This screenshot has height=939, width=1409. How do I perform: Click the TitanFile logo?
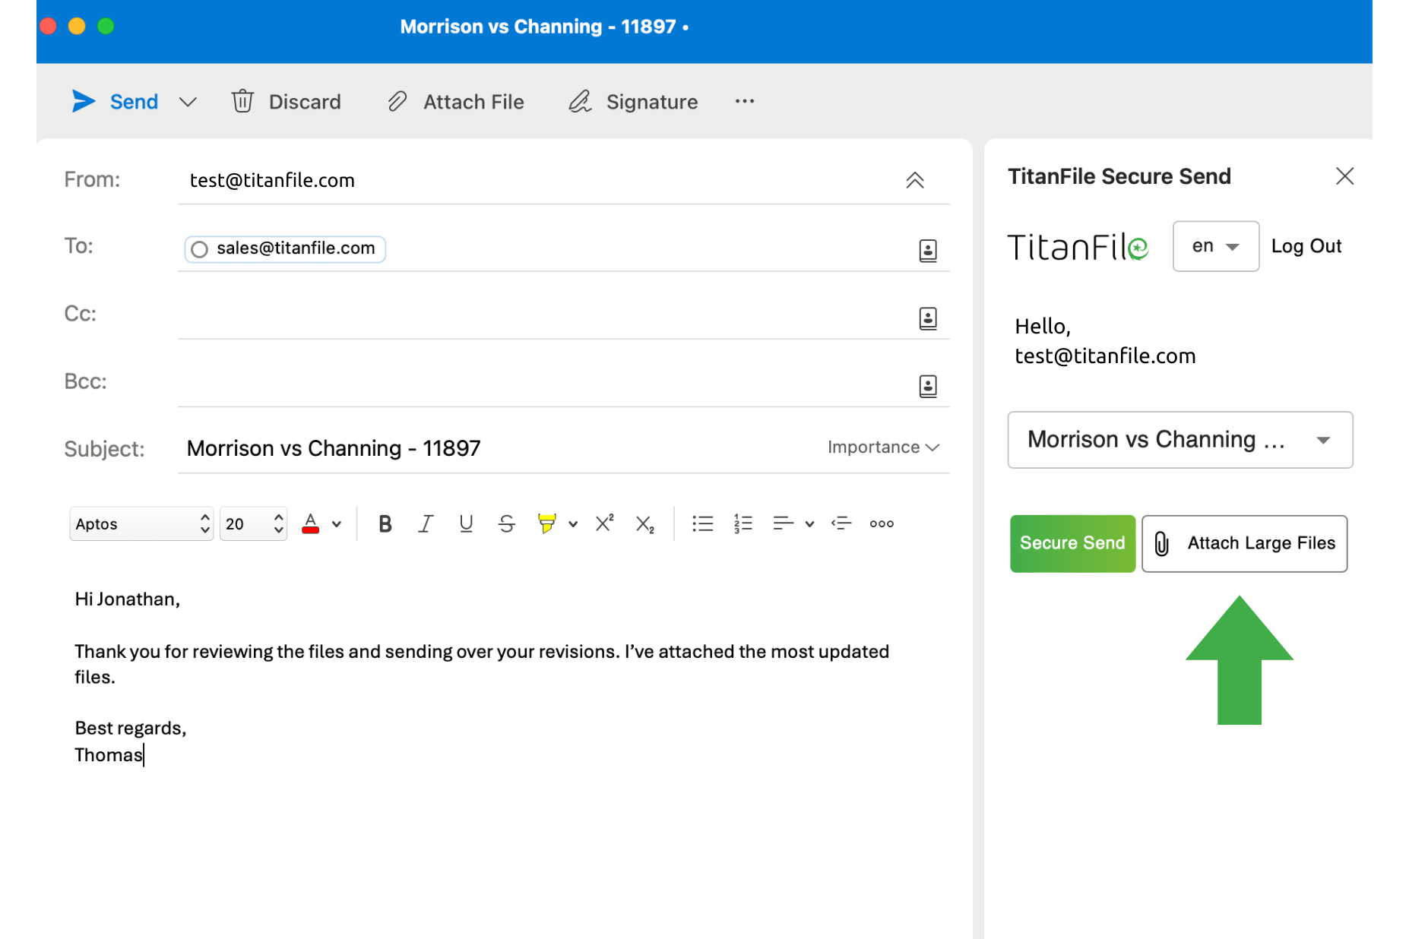coord(1078,247)
